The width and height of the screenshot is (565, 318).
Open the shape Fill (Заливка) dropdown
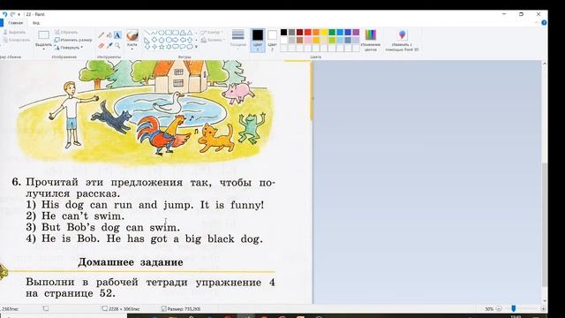(x=213, y=40)
